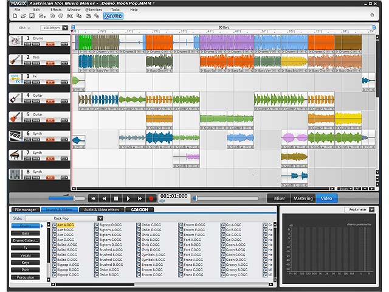Click the redo arrow icon in toolbar

click(x=61, y=16)
